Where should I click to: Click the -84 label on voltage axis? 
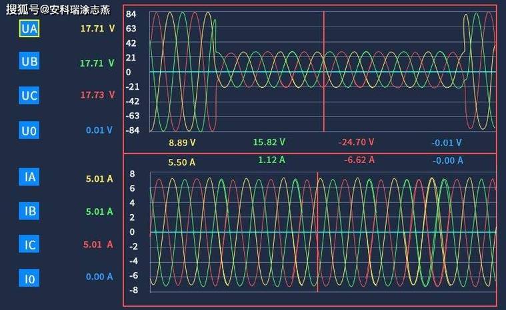coord(132,130)
